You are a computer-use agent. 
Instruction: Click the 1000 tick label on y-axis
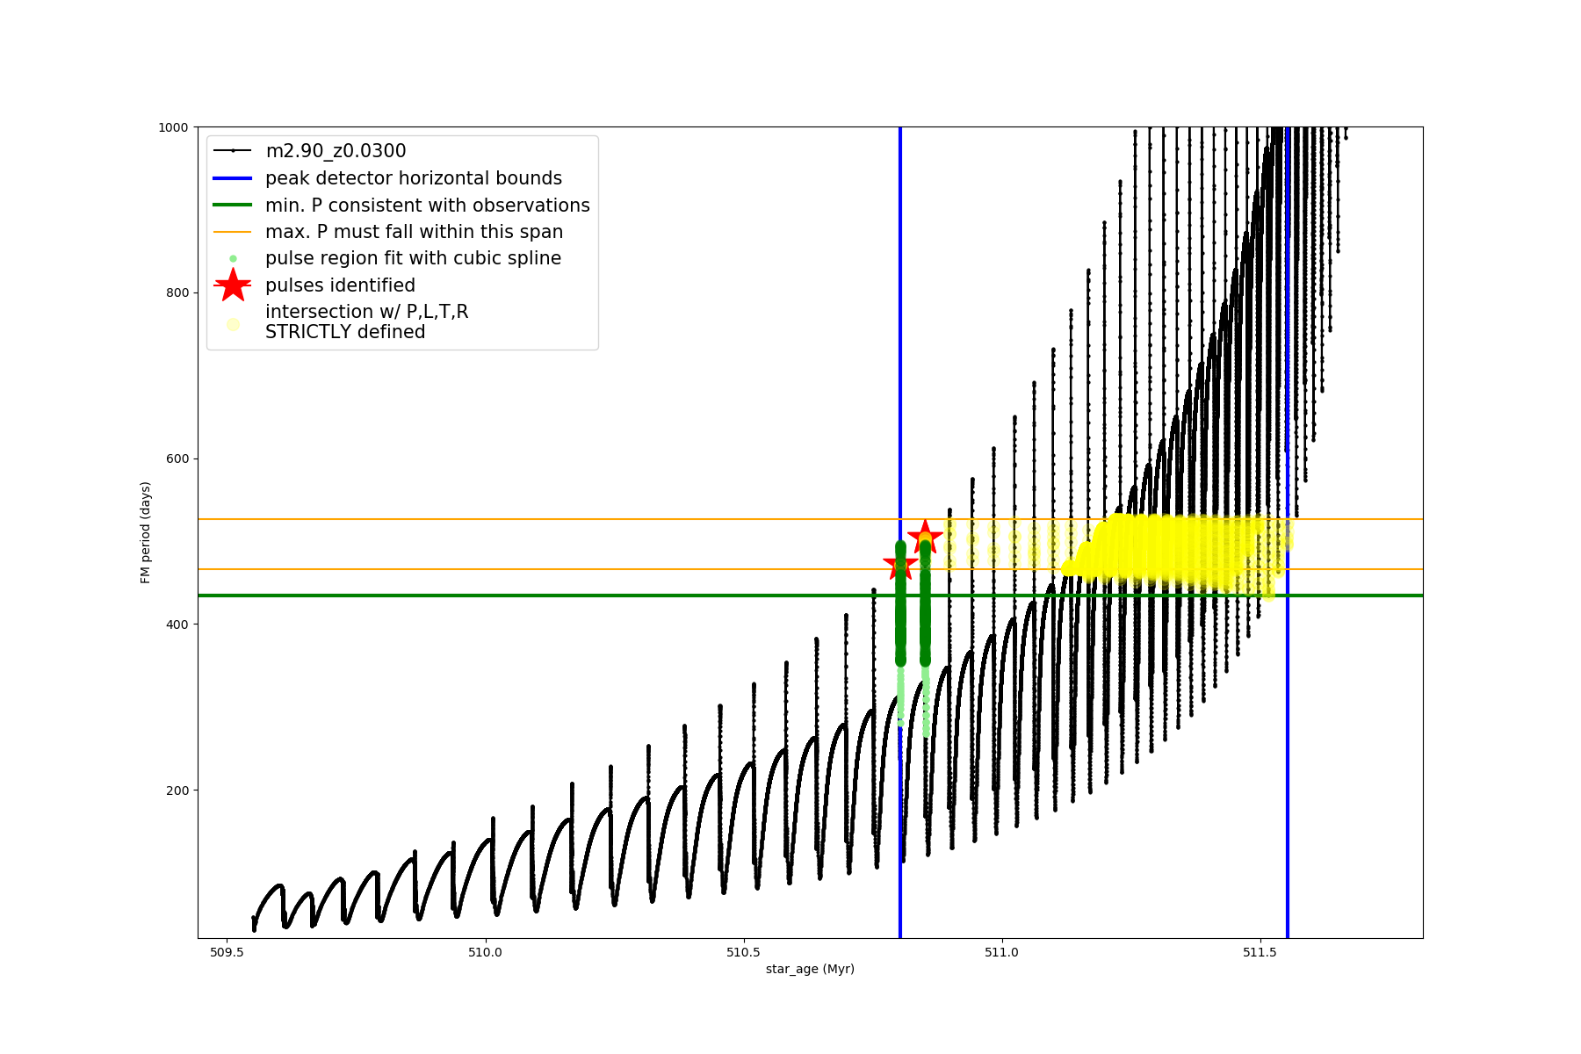point(173,127)
